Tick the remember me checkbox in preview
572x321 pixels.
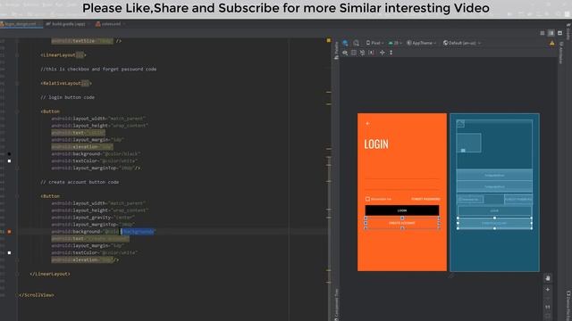click(x=367, y=199)
